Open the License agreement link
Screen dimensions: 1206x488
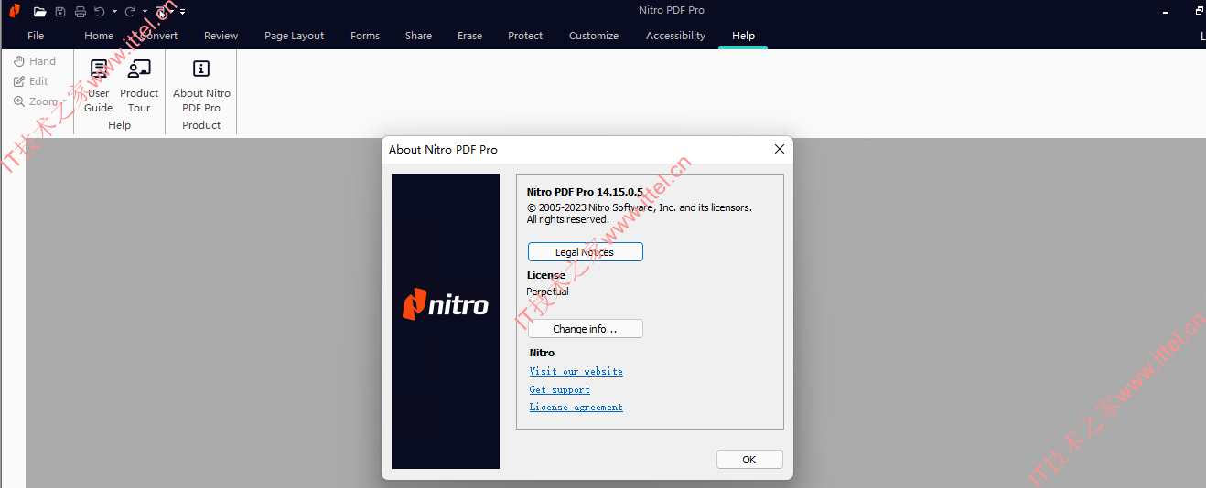(576, 408)
